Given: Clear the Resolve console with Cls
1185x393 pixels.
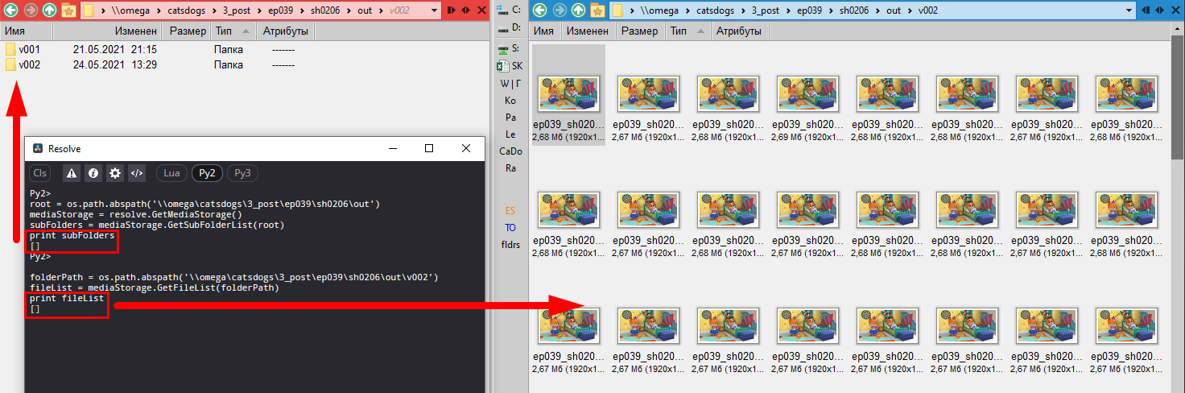Looking at the screenshot, I should tap(39, 173).
